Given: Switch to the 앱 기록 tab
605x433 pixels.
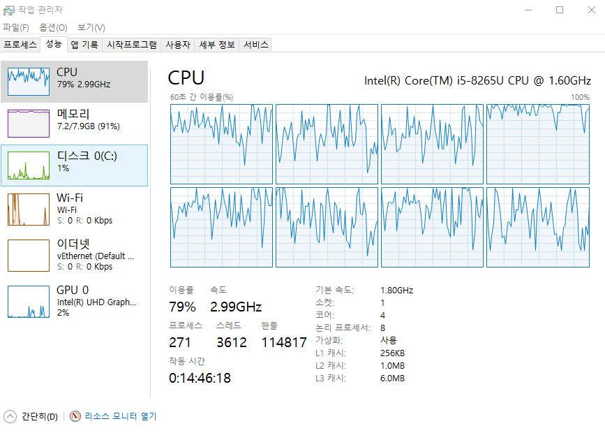Looking at the screenshot, I should point(84,45).
